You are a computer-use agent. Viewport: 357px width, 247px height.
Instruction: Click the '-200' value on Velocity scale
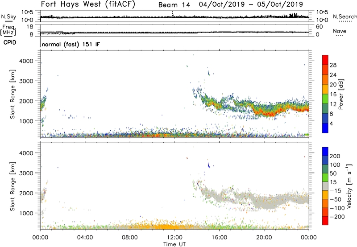coord(337,217)
